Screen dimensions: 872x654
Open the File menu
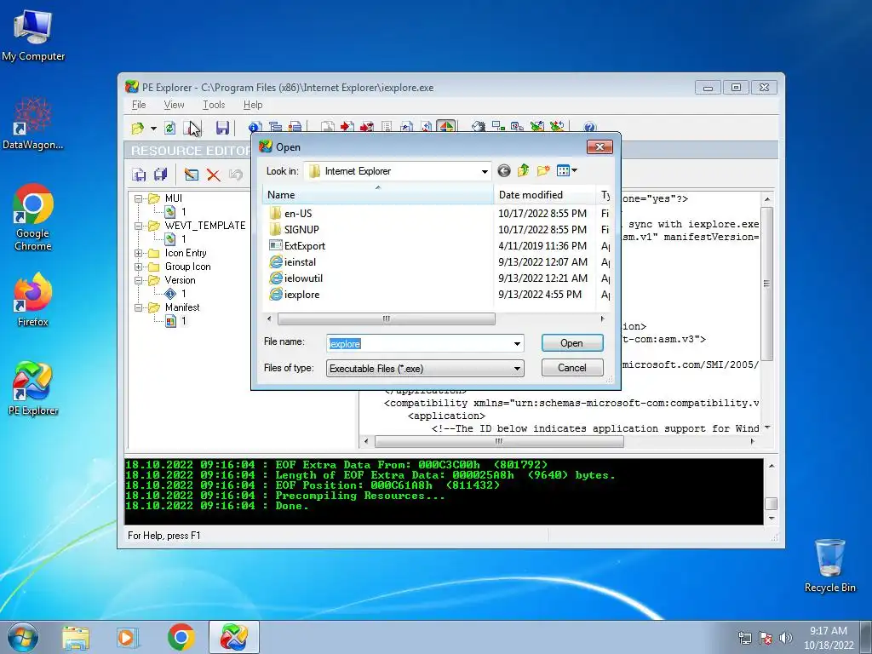point(139,105)
